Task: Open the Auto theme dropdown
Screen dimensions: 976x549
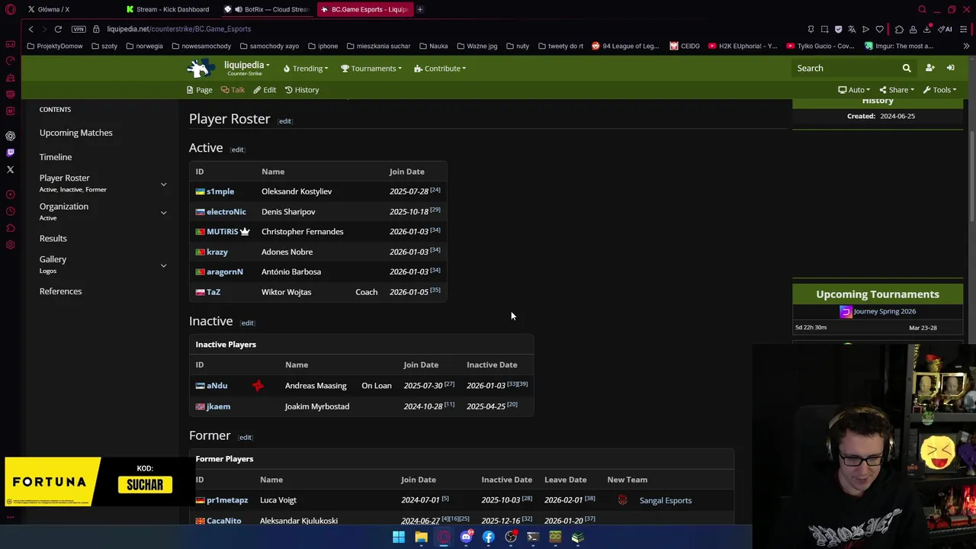Action: tap(854, 90)
